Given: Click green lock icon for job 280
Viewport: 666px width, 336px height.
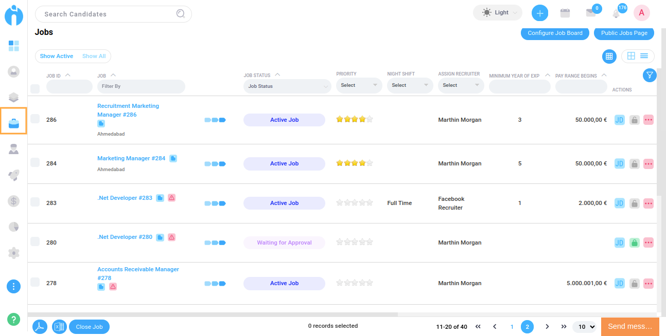Looking at the screenshot, I should coord(635,242).
